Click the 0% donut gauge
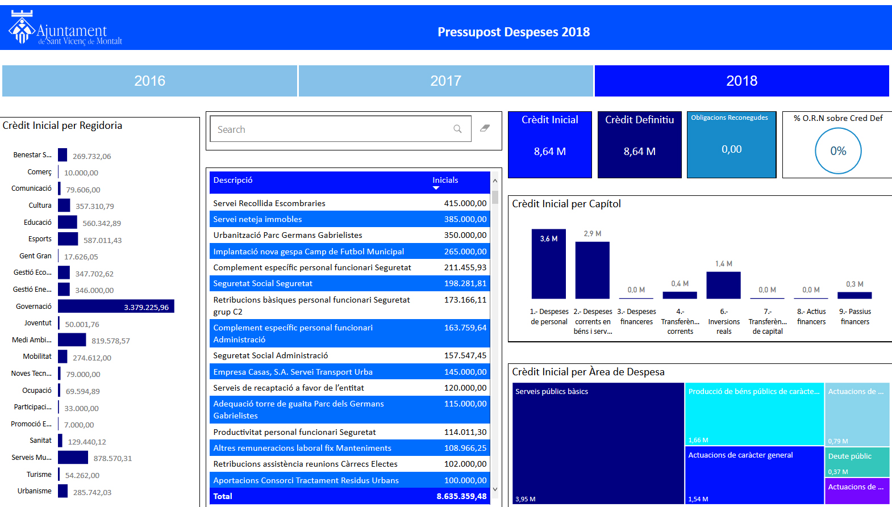 pos(838,151)
